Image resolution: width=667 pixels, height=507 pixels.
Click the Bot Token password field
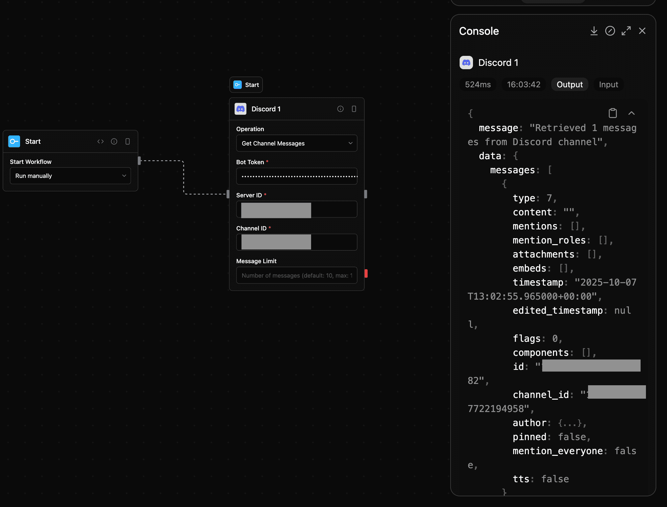pyautogui.click(x=296, y=176)
